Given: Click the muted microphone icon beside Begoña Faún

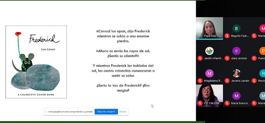Looking at the screenshot, I should point(227,36).
